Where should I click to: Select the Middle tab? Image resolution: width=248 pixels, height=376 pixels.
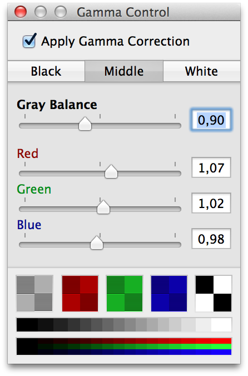[124, 71]
